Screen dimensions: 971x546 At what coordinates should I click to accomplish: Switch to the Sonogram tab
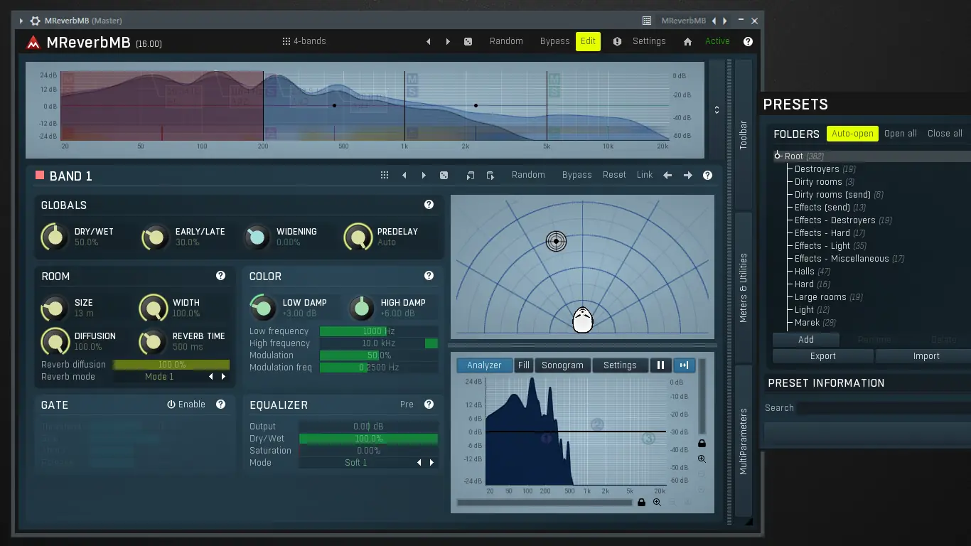pyautogui.click(x=562, y=365)
